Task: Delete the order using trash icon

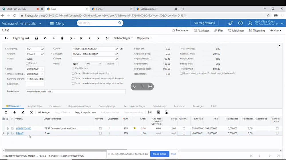Action: tap(62, 38)
